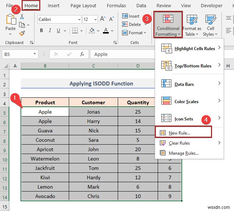Open Top/Bottom Rules submenu
This screenshot has height=211, width=234.
point(189,66)
